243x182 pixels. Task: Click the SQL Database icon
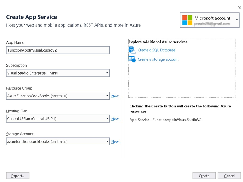point(132,50)
